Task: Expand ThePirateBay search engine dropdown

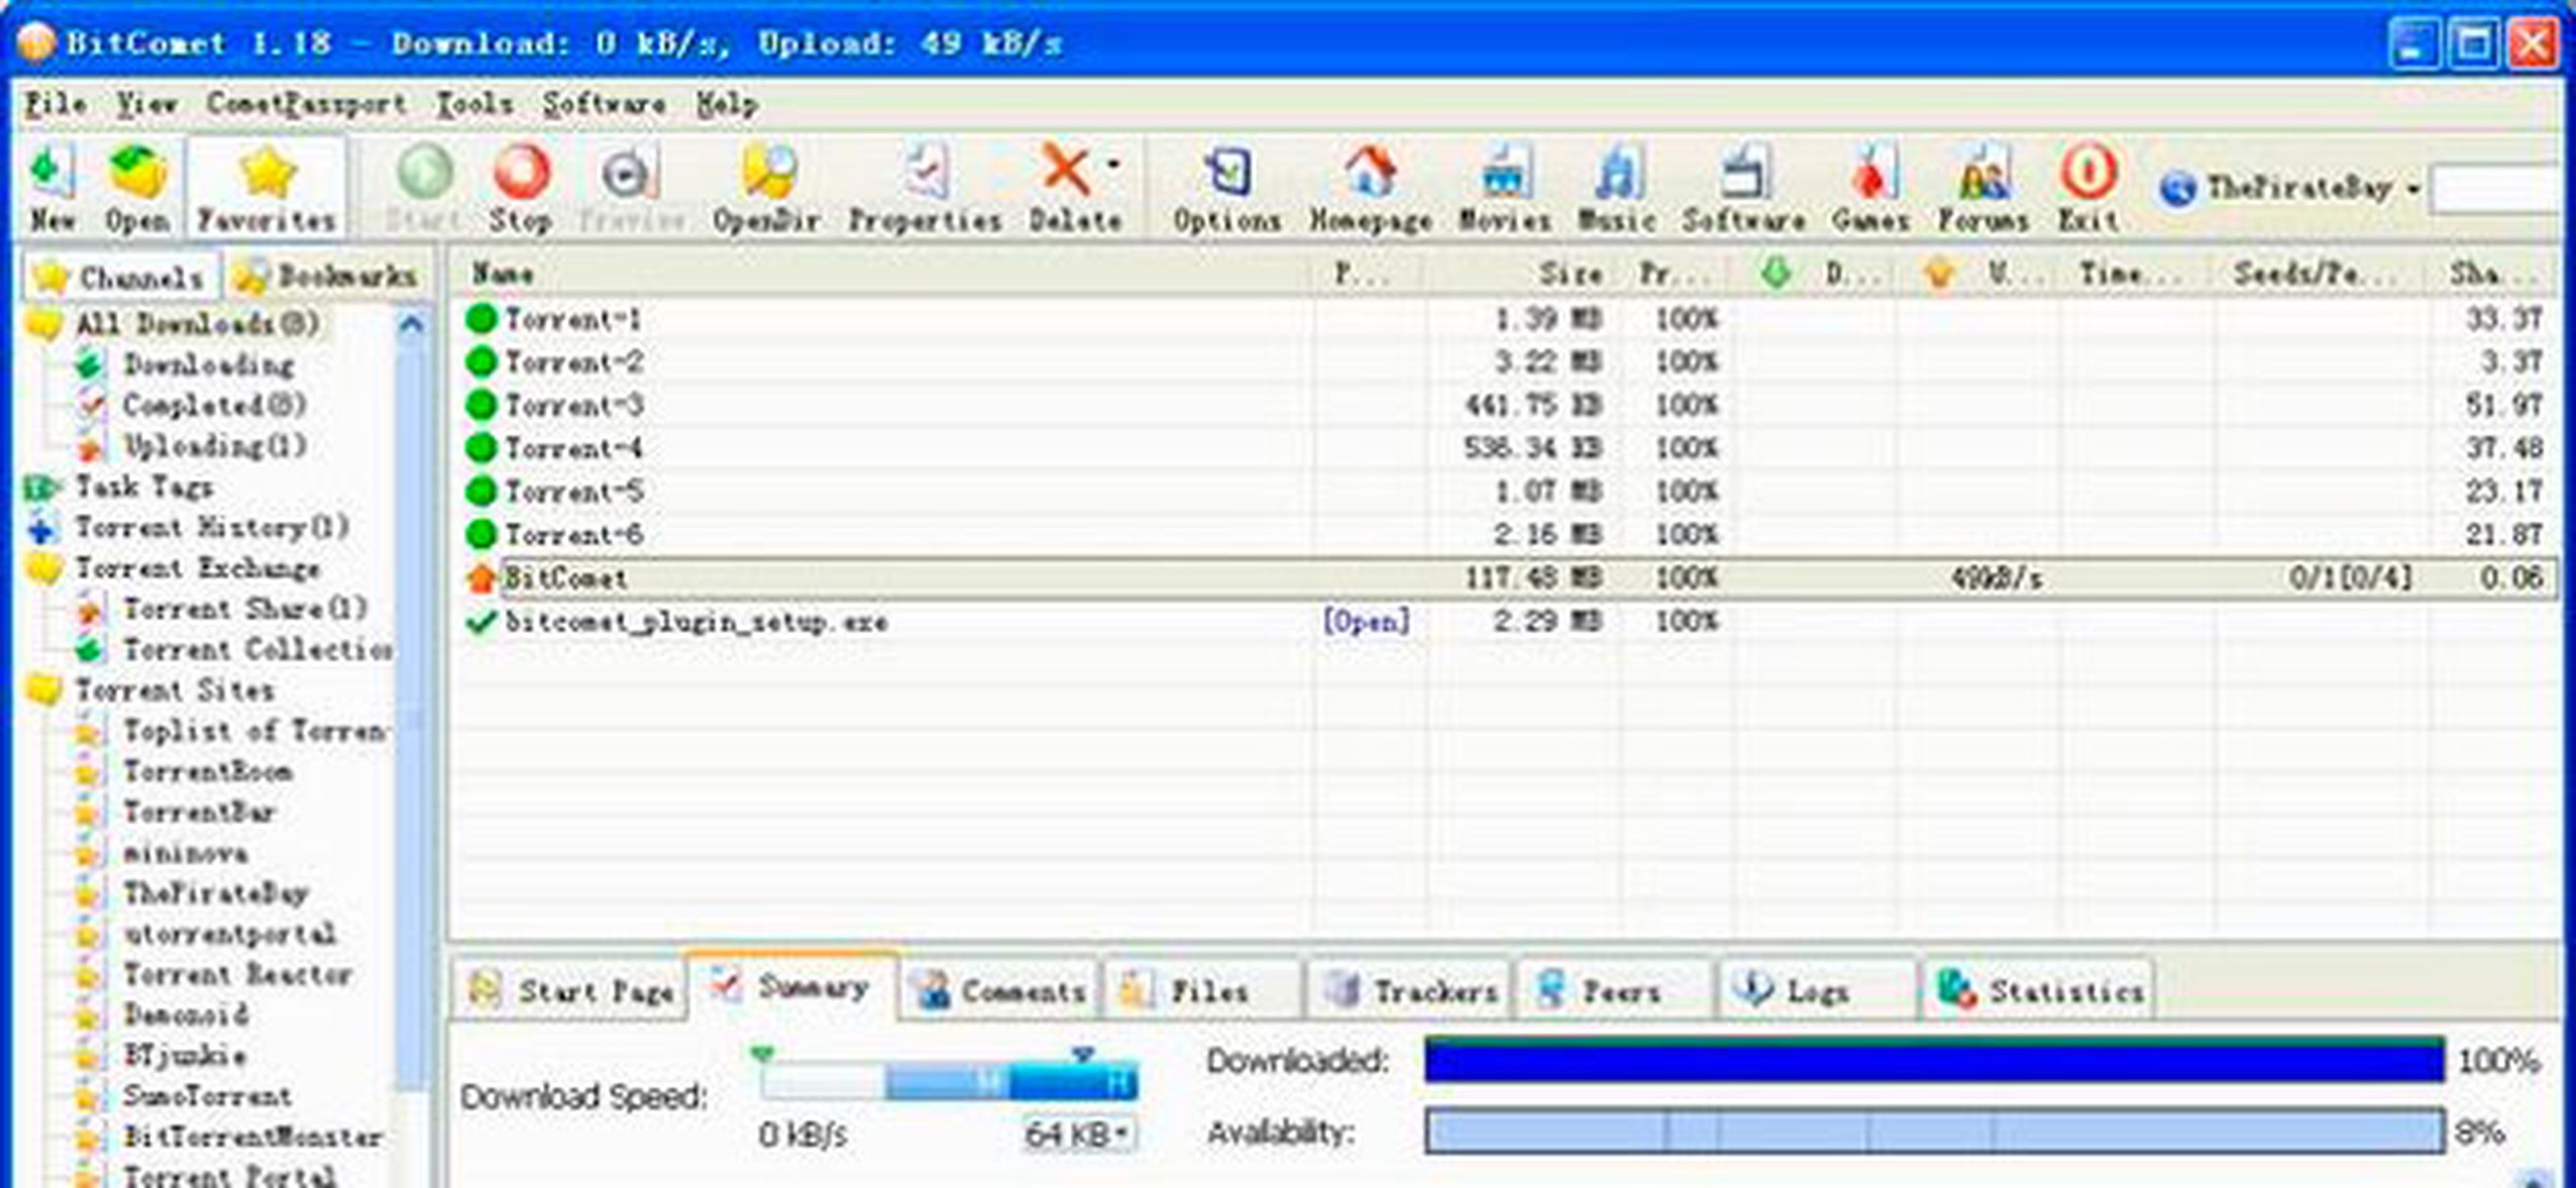Action: click(2412, 188)
